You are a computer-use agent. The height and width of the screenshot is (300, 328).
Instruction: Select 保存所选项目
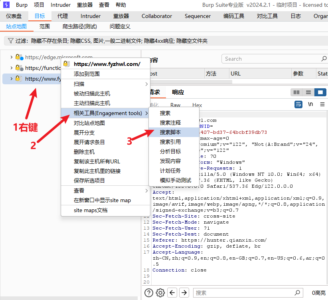pyautogui.click(x=105, y=181)
